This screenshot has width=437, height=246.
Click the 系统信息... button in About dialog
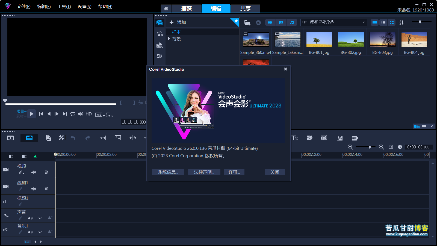tap(168, 172)
